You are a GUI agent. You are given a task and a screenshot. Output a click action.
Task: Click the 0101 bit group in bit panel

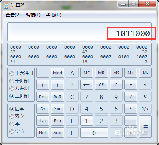[124, 57]
